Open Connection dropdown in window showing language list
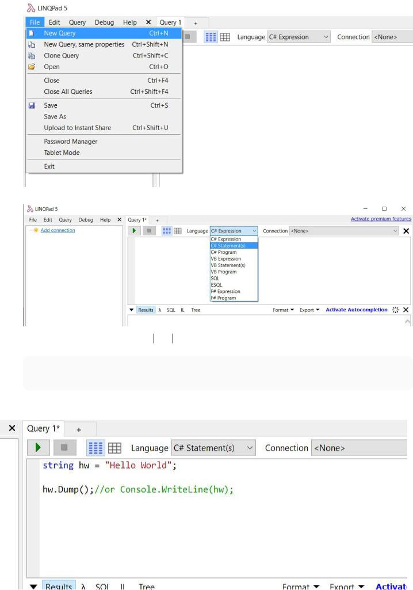The width and height of the screenshot is (413, 590). pos(344,231)
